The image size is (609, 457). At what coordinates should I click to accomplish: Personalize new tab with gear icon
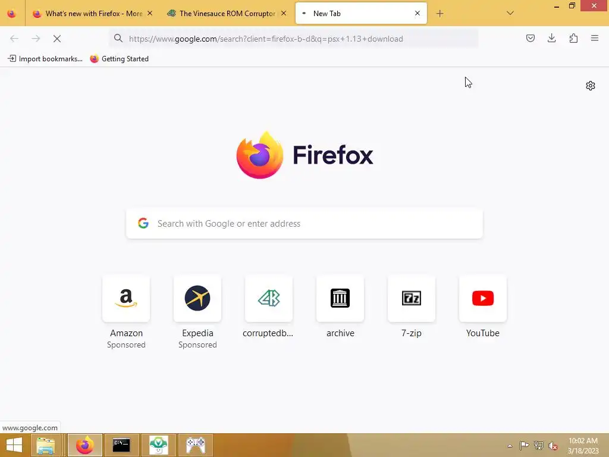[591, 86]
